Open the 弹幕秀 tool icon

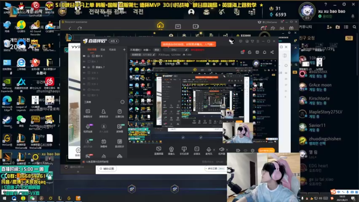[104, 143]
